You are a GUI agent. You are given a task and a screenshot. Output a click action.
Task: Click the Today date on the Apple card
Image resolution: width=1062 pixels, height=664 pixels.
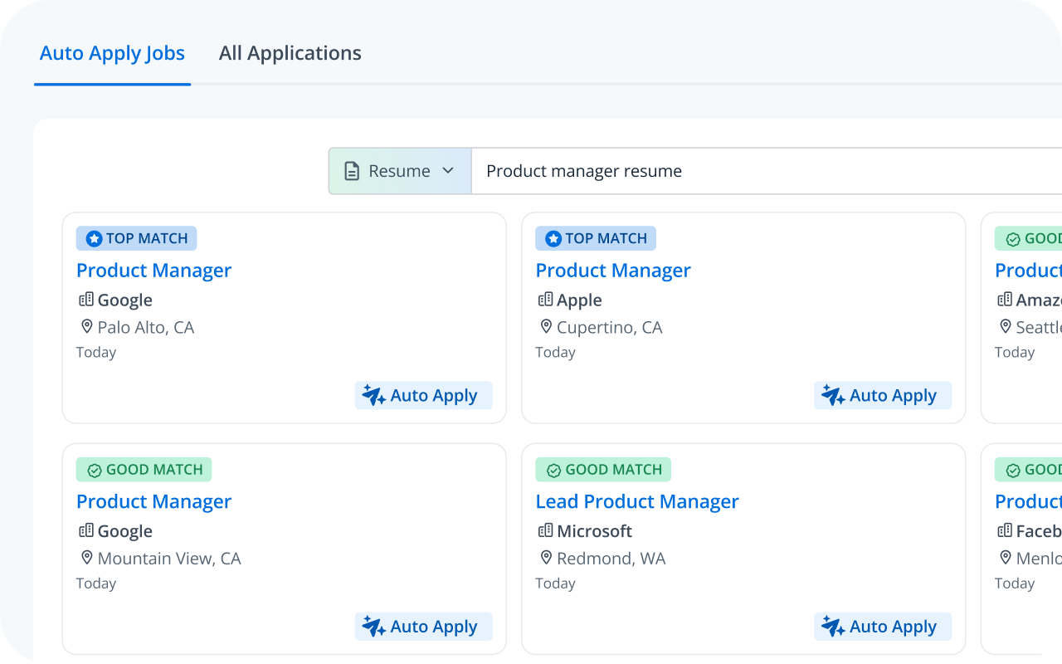click(x=556, y=352)
